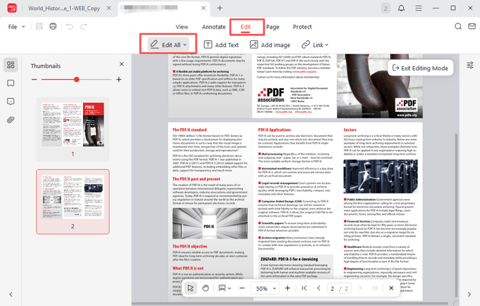480x306 pixels.
Task: Click the thumbnail size slider handle
Action: pos(76,80)
